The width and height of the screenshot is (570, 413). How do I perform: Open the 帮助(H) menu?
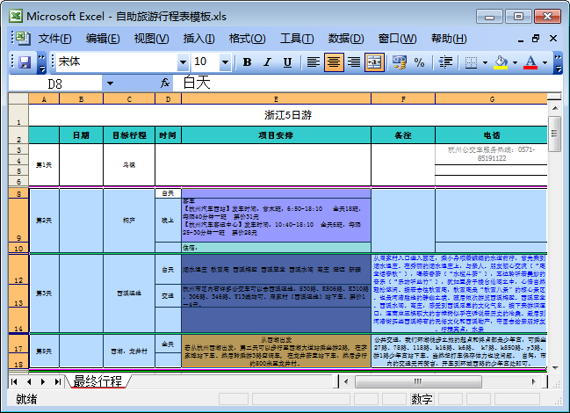tap(449, 39)
